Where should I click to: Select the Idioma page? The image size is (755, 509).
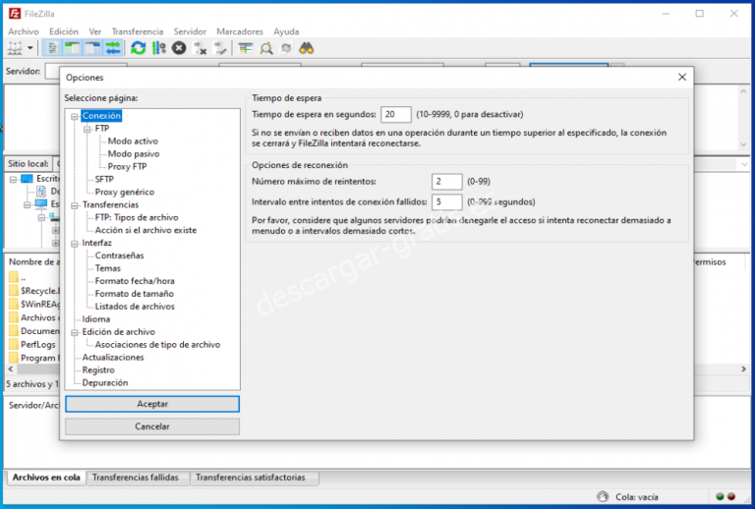(x=96, y=319)
